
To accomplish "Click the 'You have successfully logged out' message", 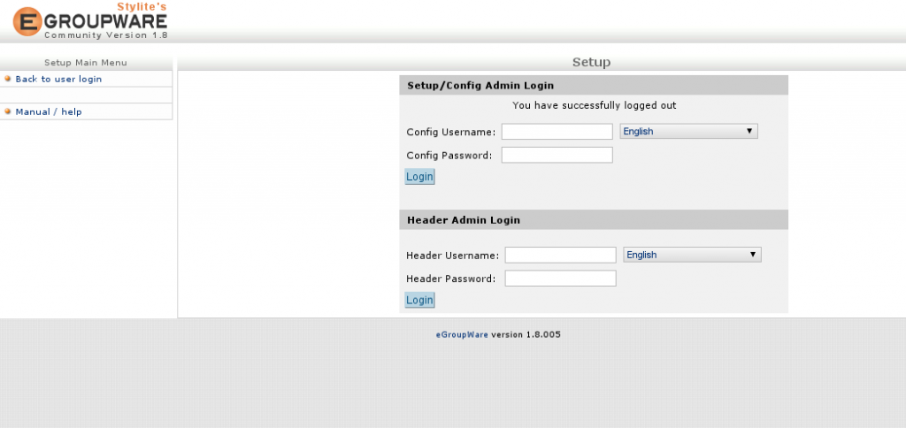I will coord(594,106).
